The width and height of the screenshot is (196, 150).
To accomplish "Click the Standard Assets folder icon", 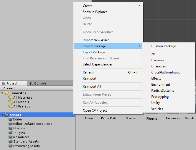I will point(10,141).
